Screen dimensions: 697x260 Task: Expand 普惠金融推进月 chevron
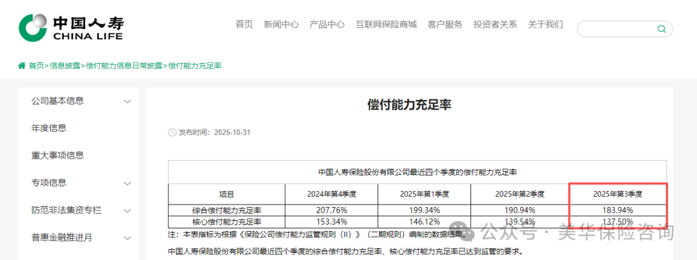127,238
